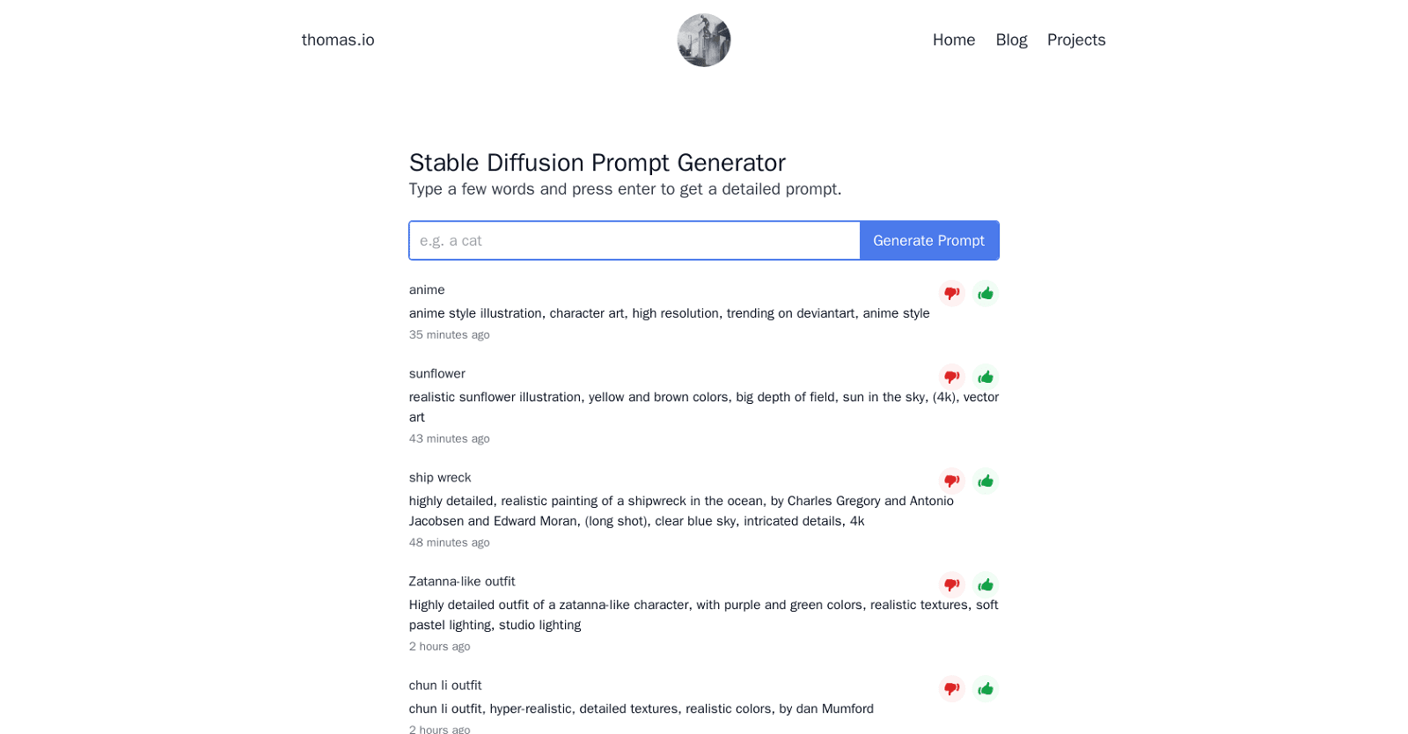Give the ship wreck prompt a thumbs down
This screenshot has width=1408, height=734.
coord(950,481)
